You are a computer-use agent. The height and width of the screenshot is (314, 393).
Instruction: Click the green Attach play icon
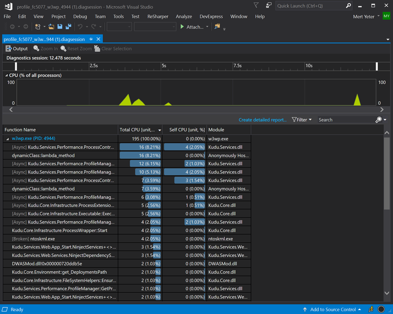182,26
